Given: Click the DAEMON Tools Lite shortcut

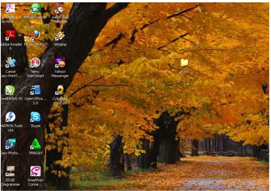Looking at the screenshot, I should point(10,117).
